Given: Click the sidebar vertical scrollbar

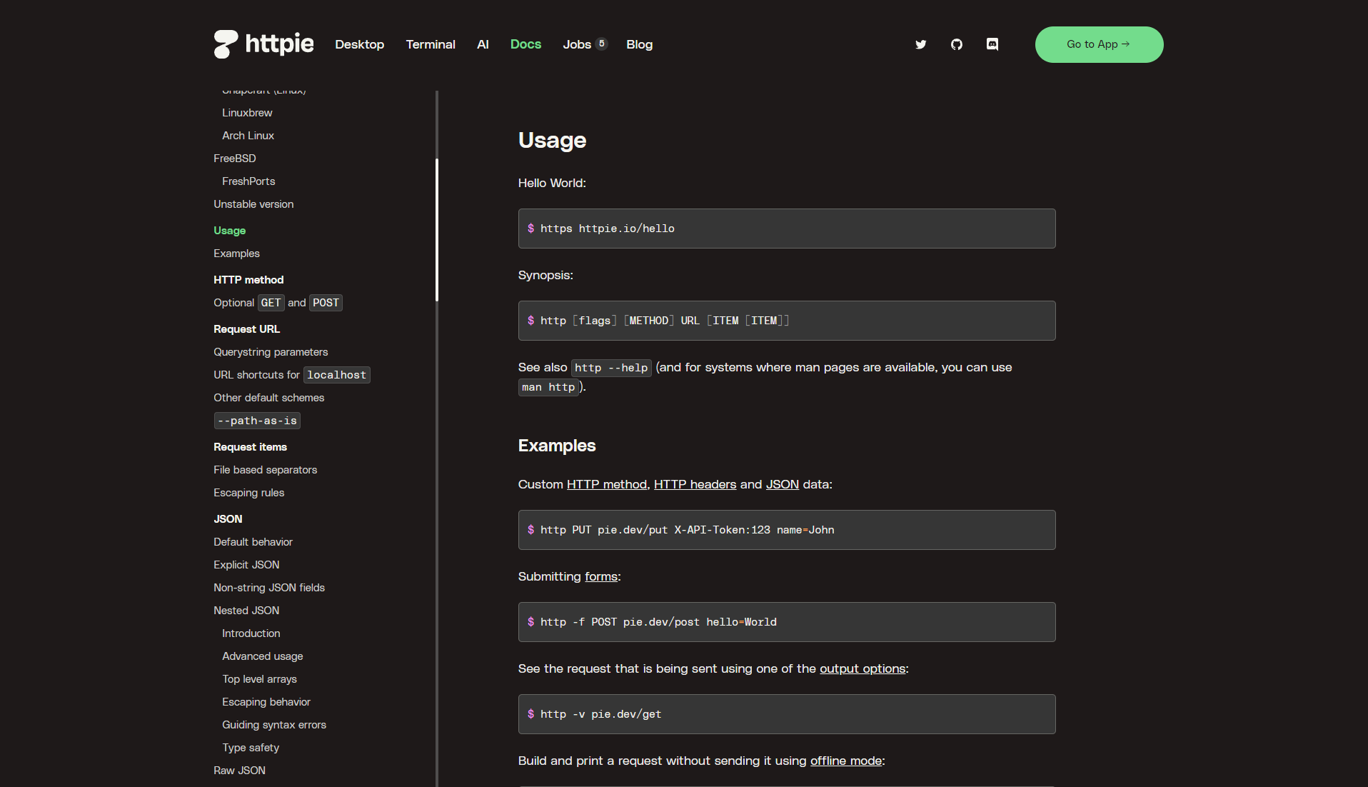Looking at the screenshot, I should pyautogui.click(x=436, y=229).
